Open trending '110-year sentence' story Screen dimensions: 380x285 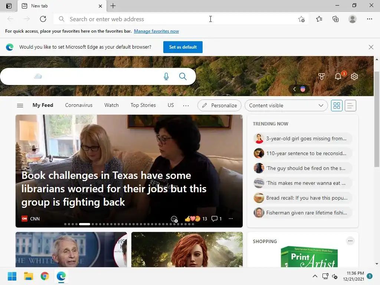click(x=302, y=153)
